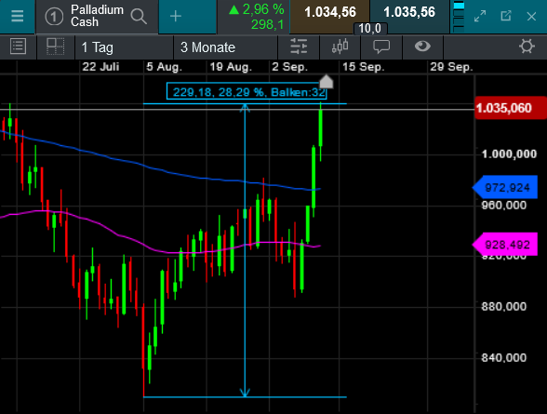This screenshot has width=547, height=414.
Task: Click the 22 Juli date axis label
Action: pyautogui.click(x=100, y=66)
